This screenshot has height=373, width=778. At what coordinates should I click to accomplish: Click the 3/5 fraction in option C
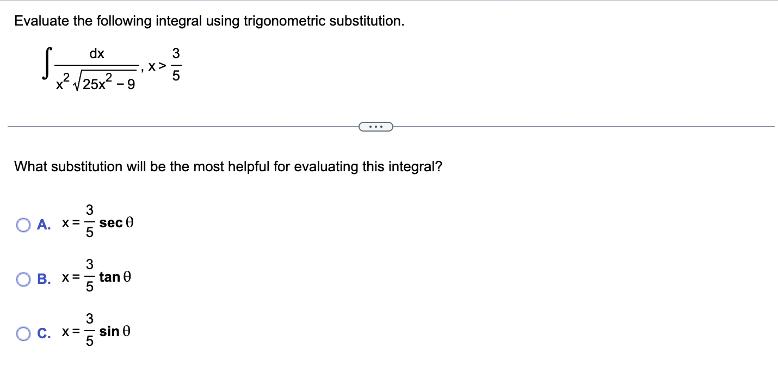pos(90,331)
